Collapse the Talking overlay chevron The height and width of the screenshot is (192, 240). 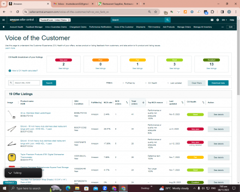(10, 173)
